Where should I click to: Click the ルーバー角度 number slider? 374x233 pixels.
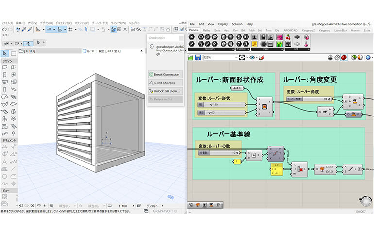[x=309, y=99]
